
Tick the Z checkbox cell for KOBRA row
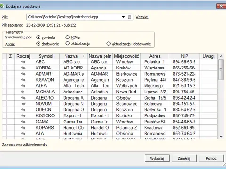tap(10, 68)
